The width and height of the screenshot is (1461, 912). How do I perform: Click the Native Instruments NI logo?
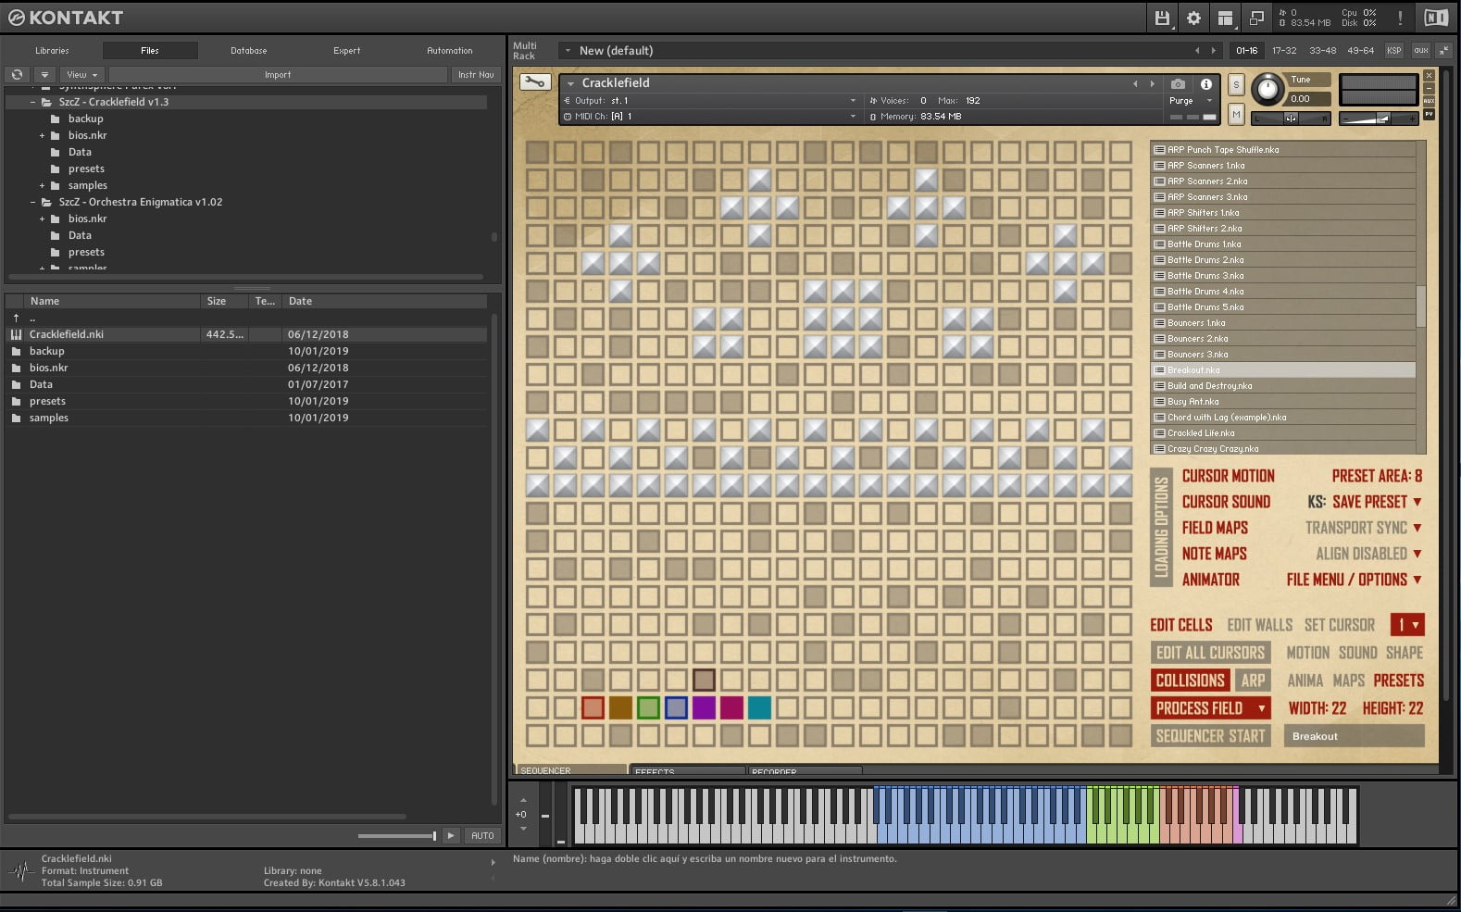[1436, 18]
